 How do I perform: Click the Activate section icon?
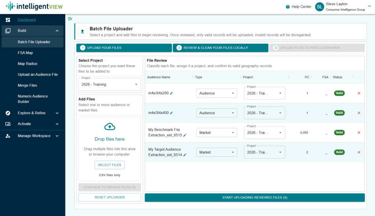point(8,124)
